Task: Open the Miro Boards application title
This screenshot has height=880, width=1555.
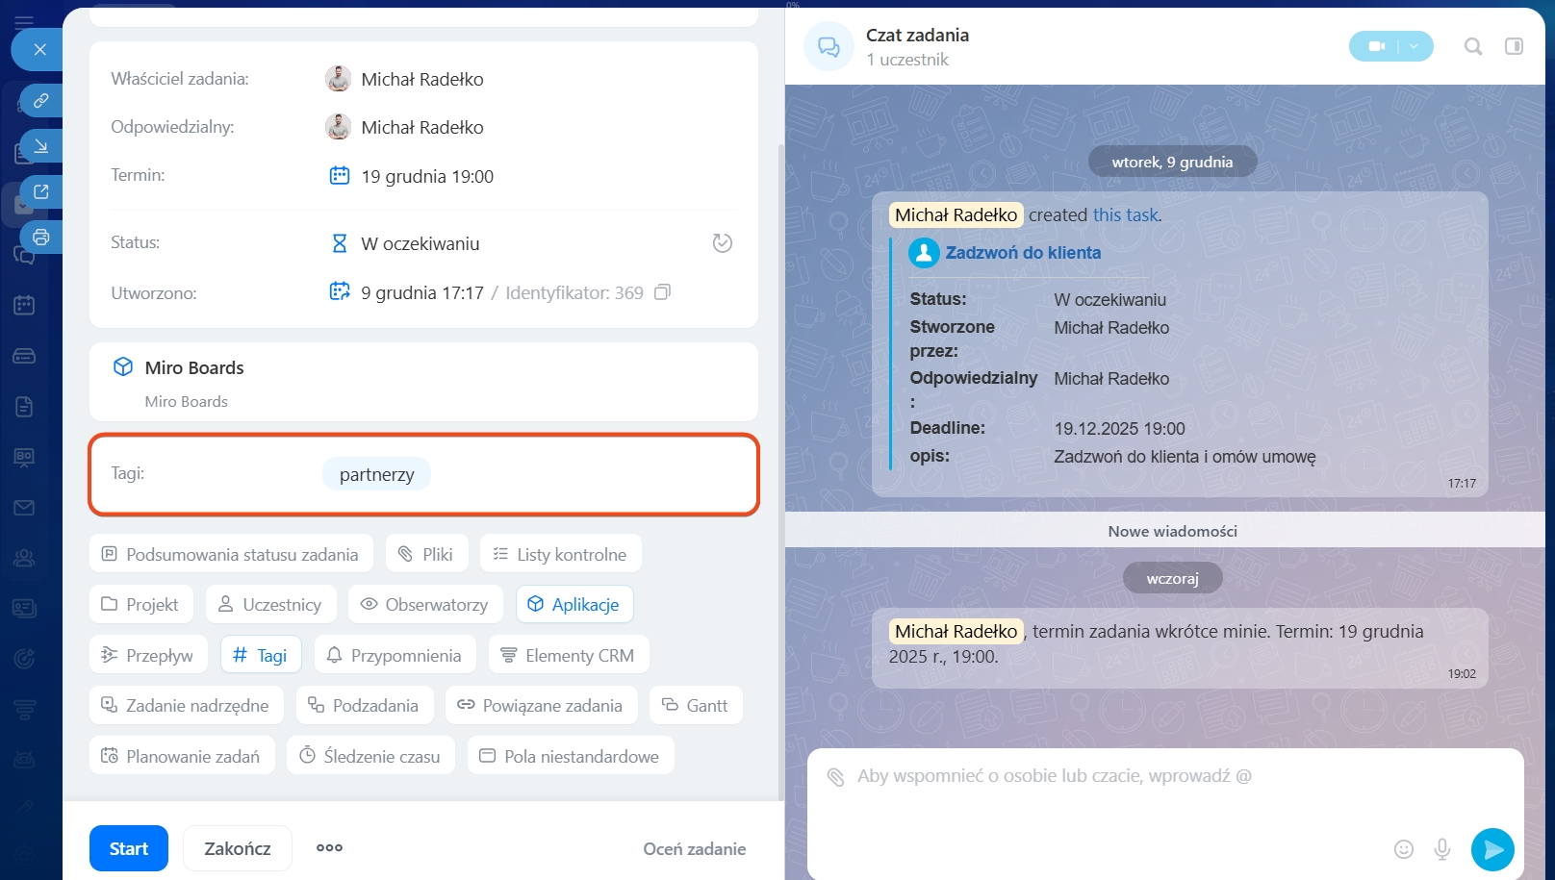Action: pos(194,367)
